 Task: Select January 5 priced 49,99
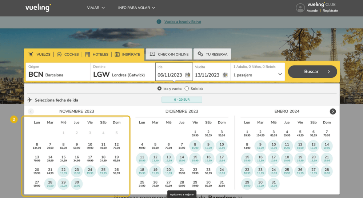click(x=300, y=133)
